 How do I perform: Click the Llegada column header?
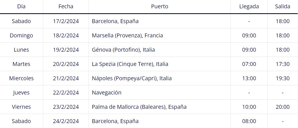pos(249,6)
